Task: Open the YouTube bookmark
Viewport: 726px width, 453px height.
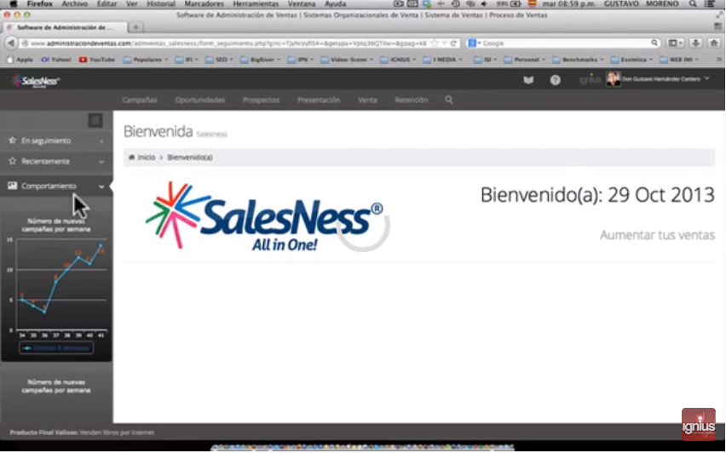Action: [x=97, y=60]
